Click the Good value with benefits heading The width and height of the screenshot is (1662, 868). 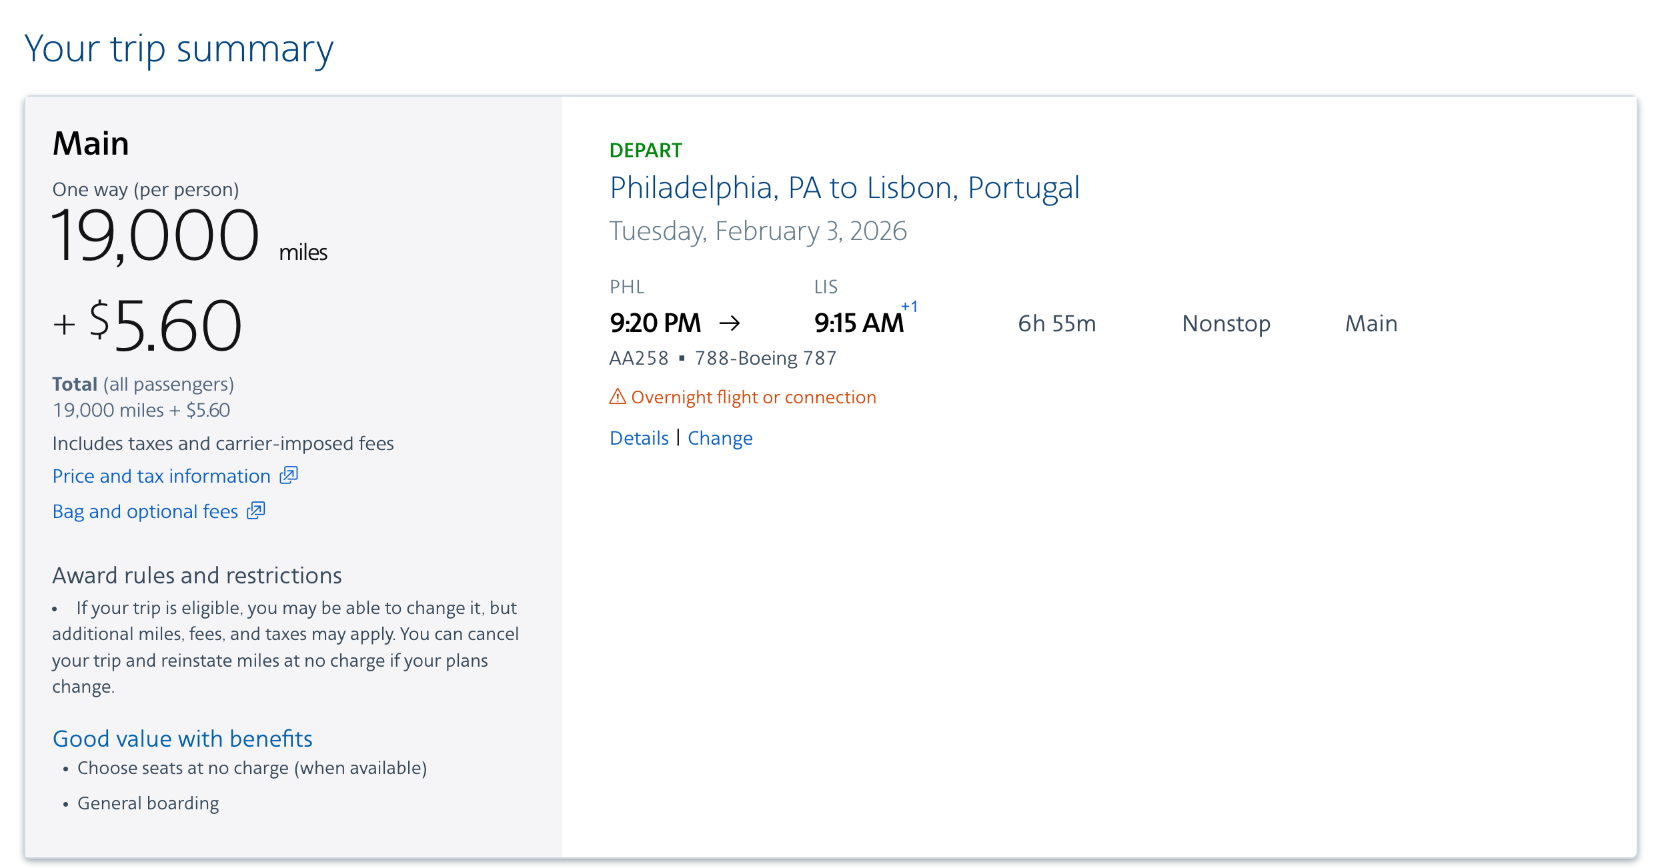[x=182, y=739]
